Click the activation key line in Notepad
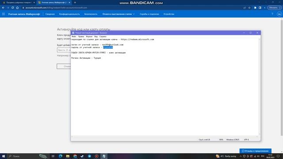Image resolution: width=283 pixels, height=159 pixels. pyautogui.click(x=98, y=53)
